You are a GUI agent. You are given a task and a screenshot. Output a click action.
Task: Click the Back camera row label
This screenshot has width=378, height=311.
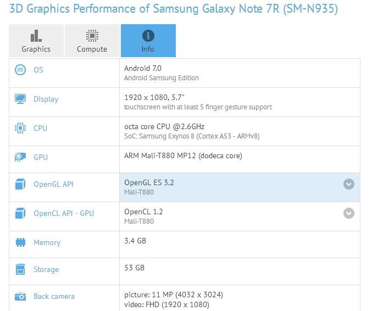(54, 296)
